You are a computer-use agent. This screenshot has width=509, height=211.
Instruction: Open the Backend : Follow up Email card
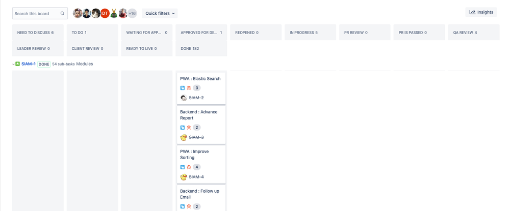click(x=201, y=198)
